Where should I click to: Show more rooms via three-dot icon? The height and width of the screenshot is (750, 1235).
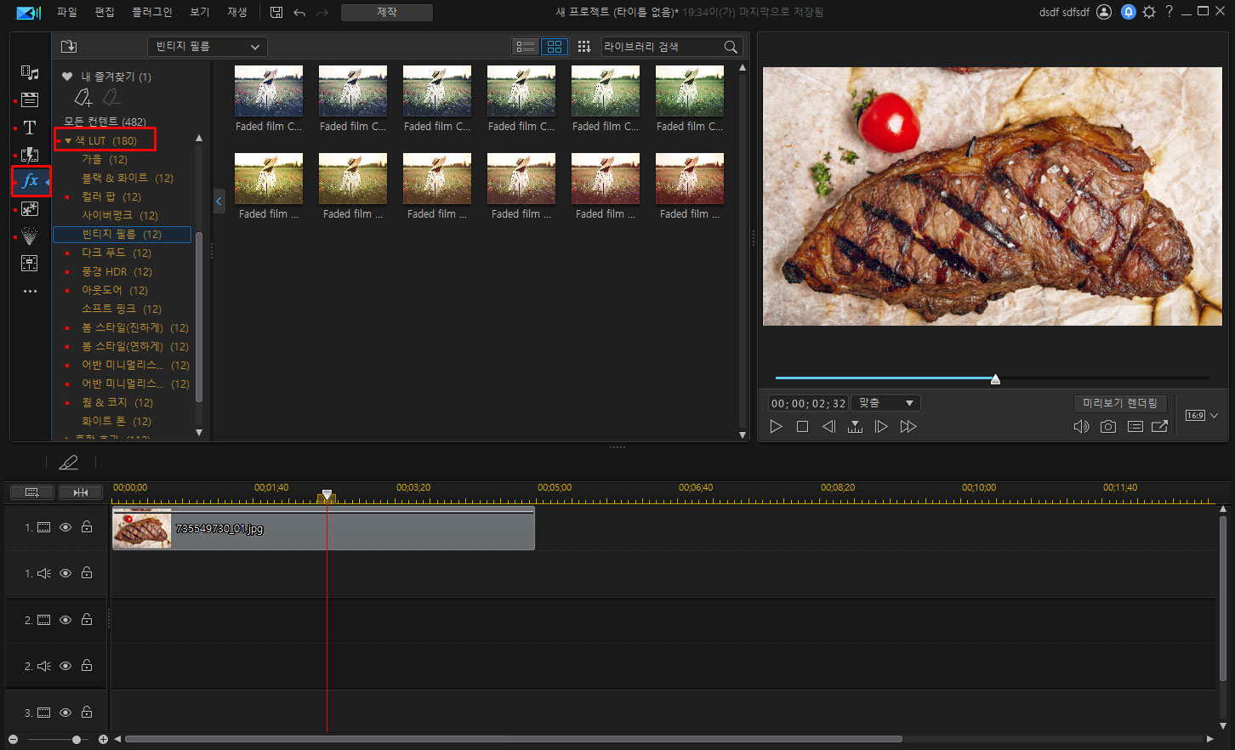[x=30, y=291]
